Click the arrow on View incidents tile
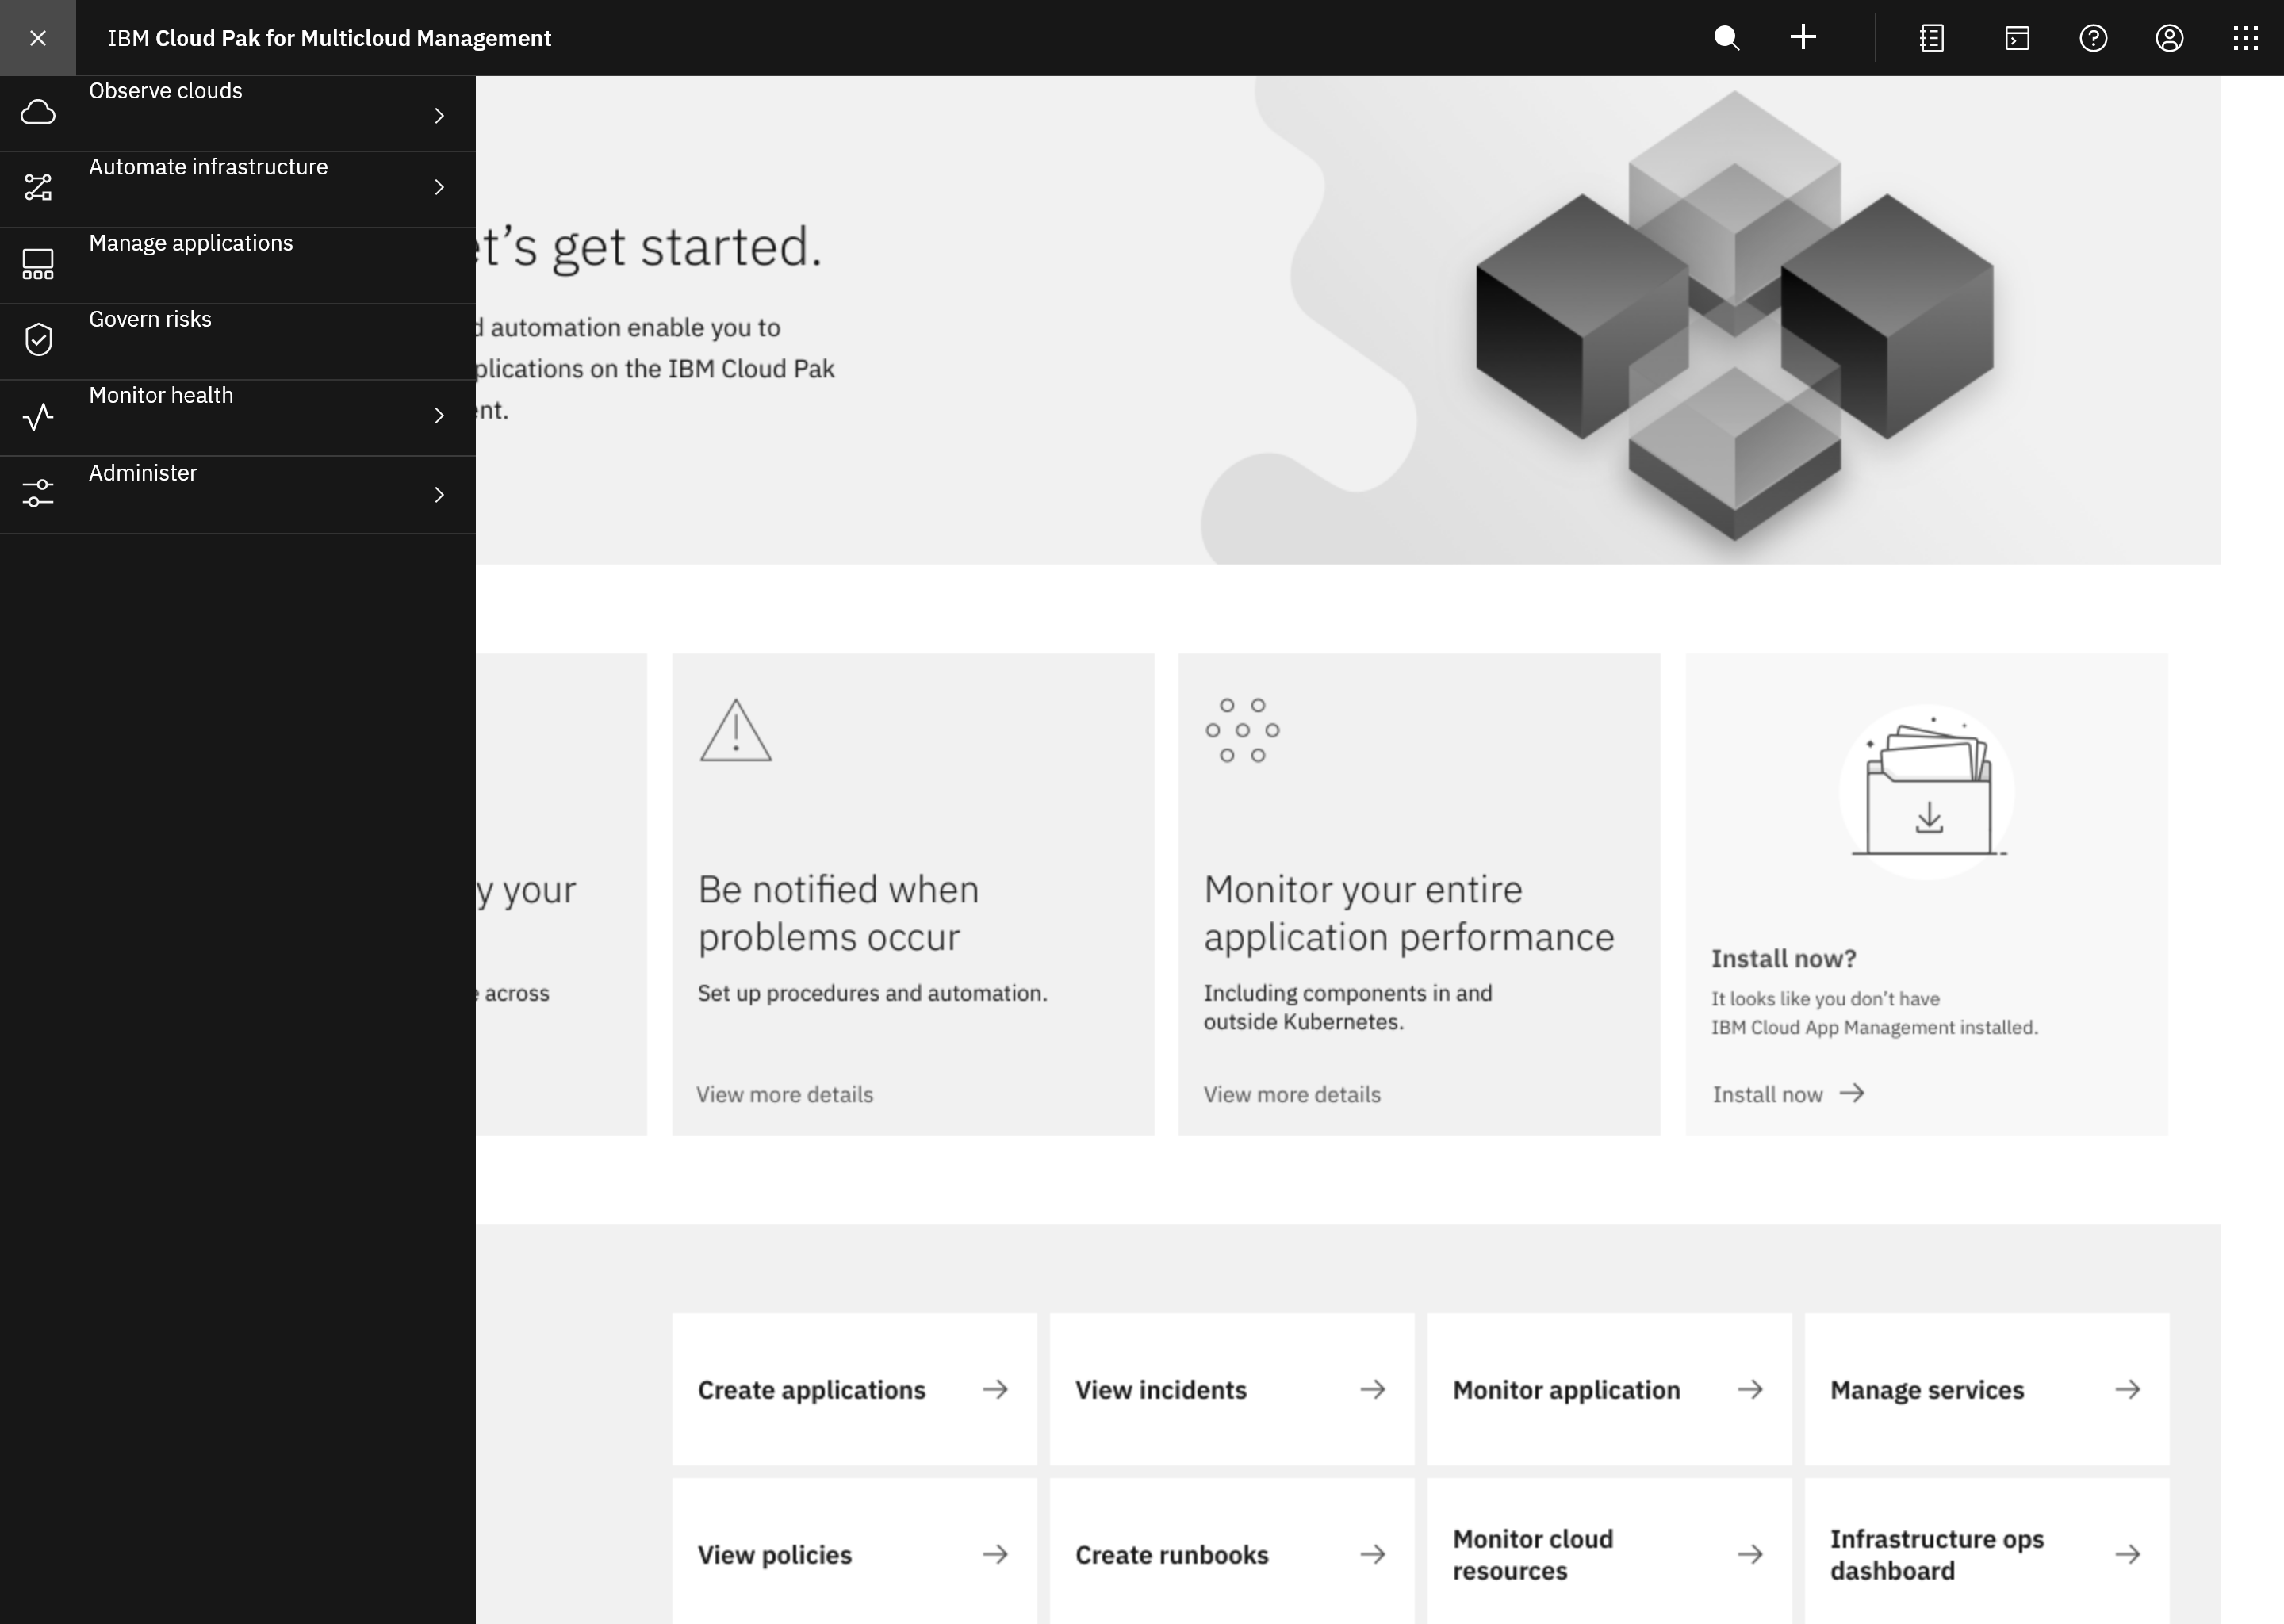This screenshot has width=2284, height=1624. tap(1373, 1389)
